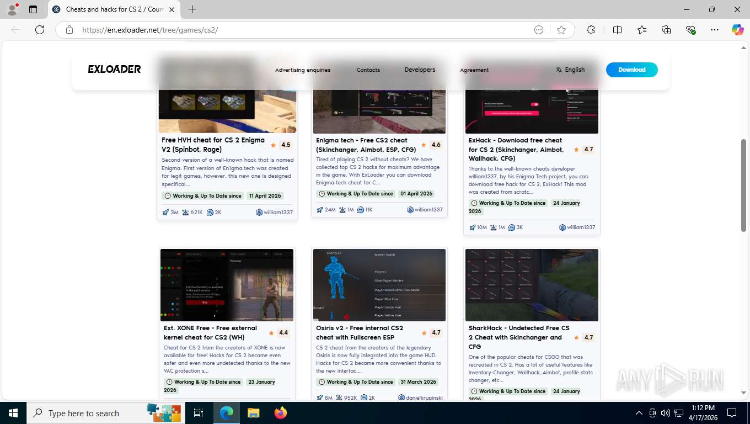Click the 3M launches icon on Enigma V2

click(x=165, y=213)
